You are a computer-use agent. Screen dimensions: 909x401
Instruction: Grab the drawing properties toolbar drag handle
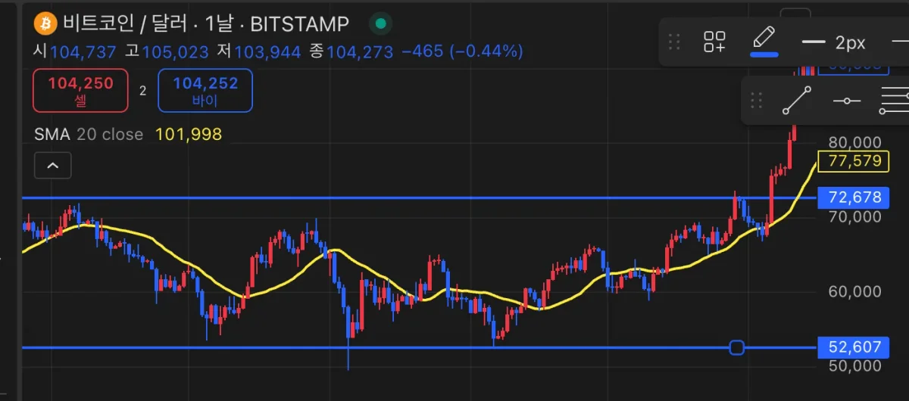pyautogui.click(x=675, y=42)
